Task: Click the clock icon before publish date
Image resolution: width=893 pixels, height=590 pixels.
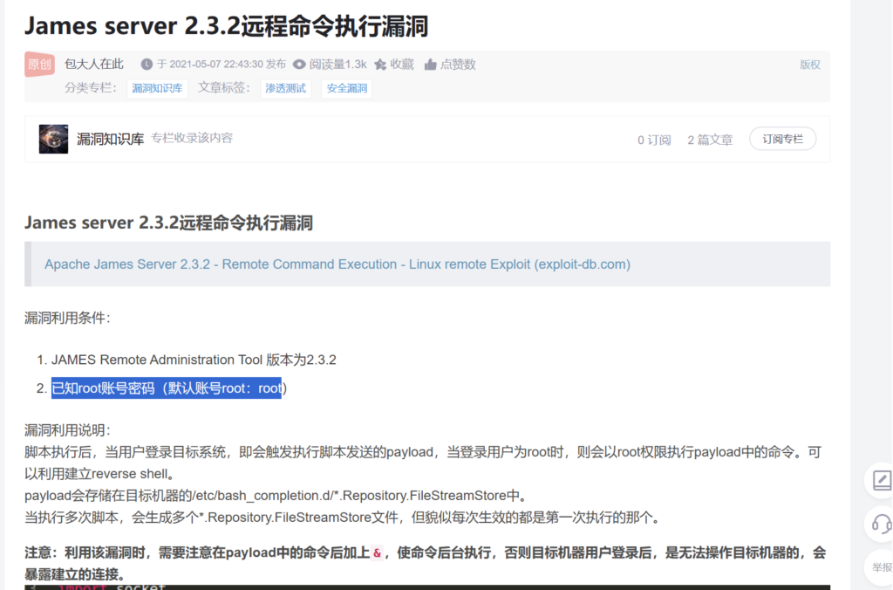Action: click(x=147, y=65)
